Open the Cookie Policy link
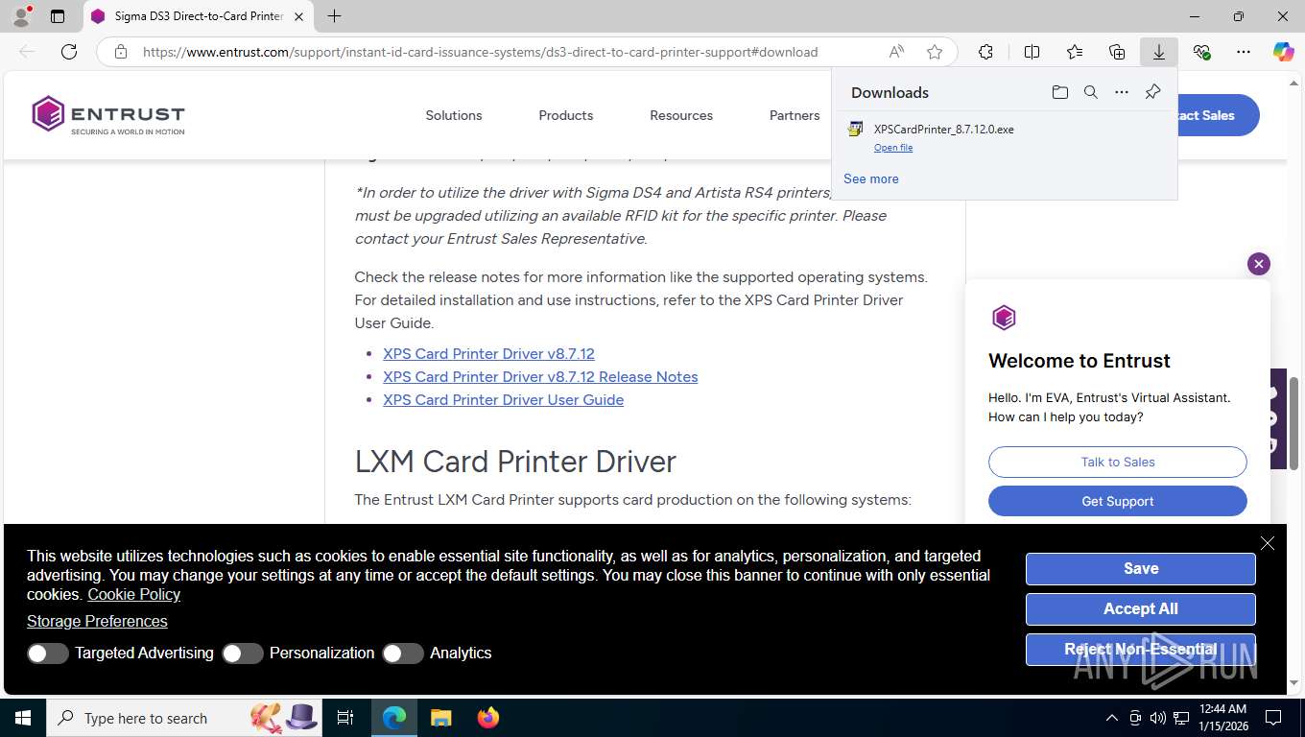 [x=134, y=594]
